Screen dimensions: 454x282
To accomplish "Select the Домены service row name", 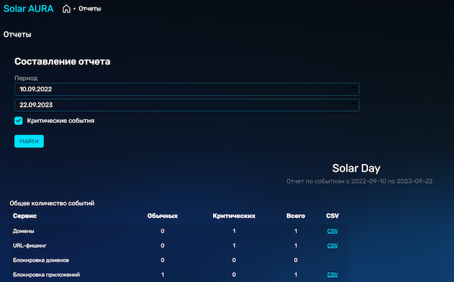I will (x=24, y=231).
